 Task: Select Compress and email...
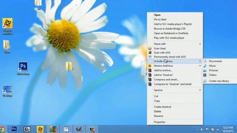point(175,79)
